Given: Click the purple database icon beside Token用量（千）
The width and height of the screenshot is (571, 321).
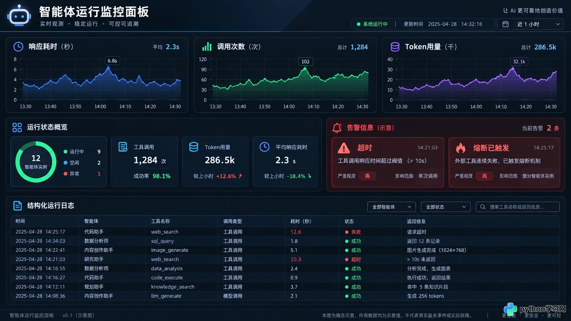Looking at the screenshot, I should coord(395,47).
